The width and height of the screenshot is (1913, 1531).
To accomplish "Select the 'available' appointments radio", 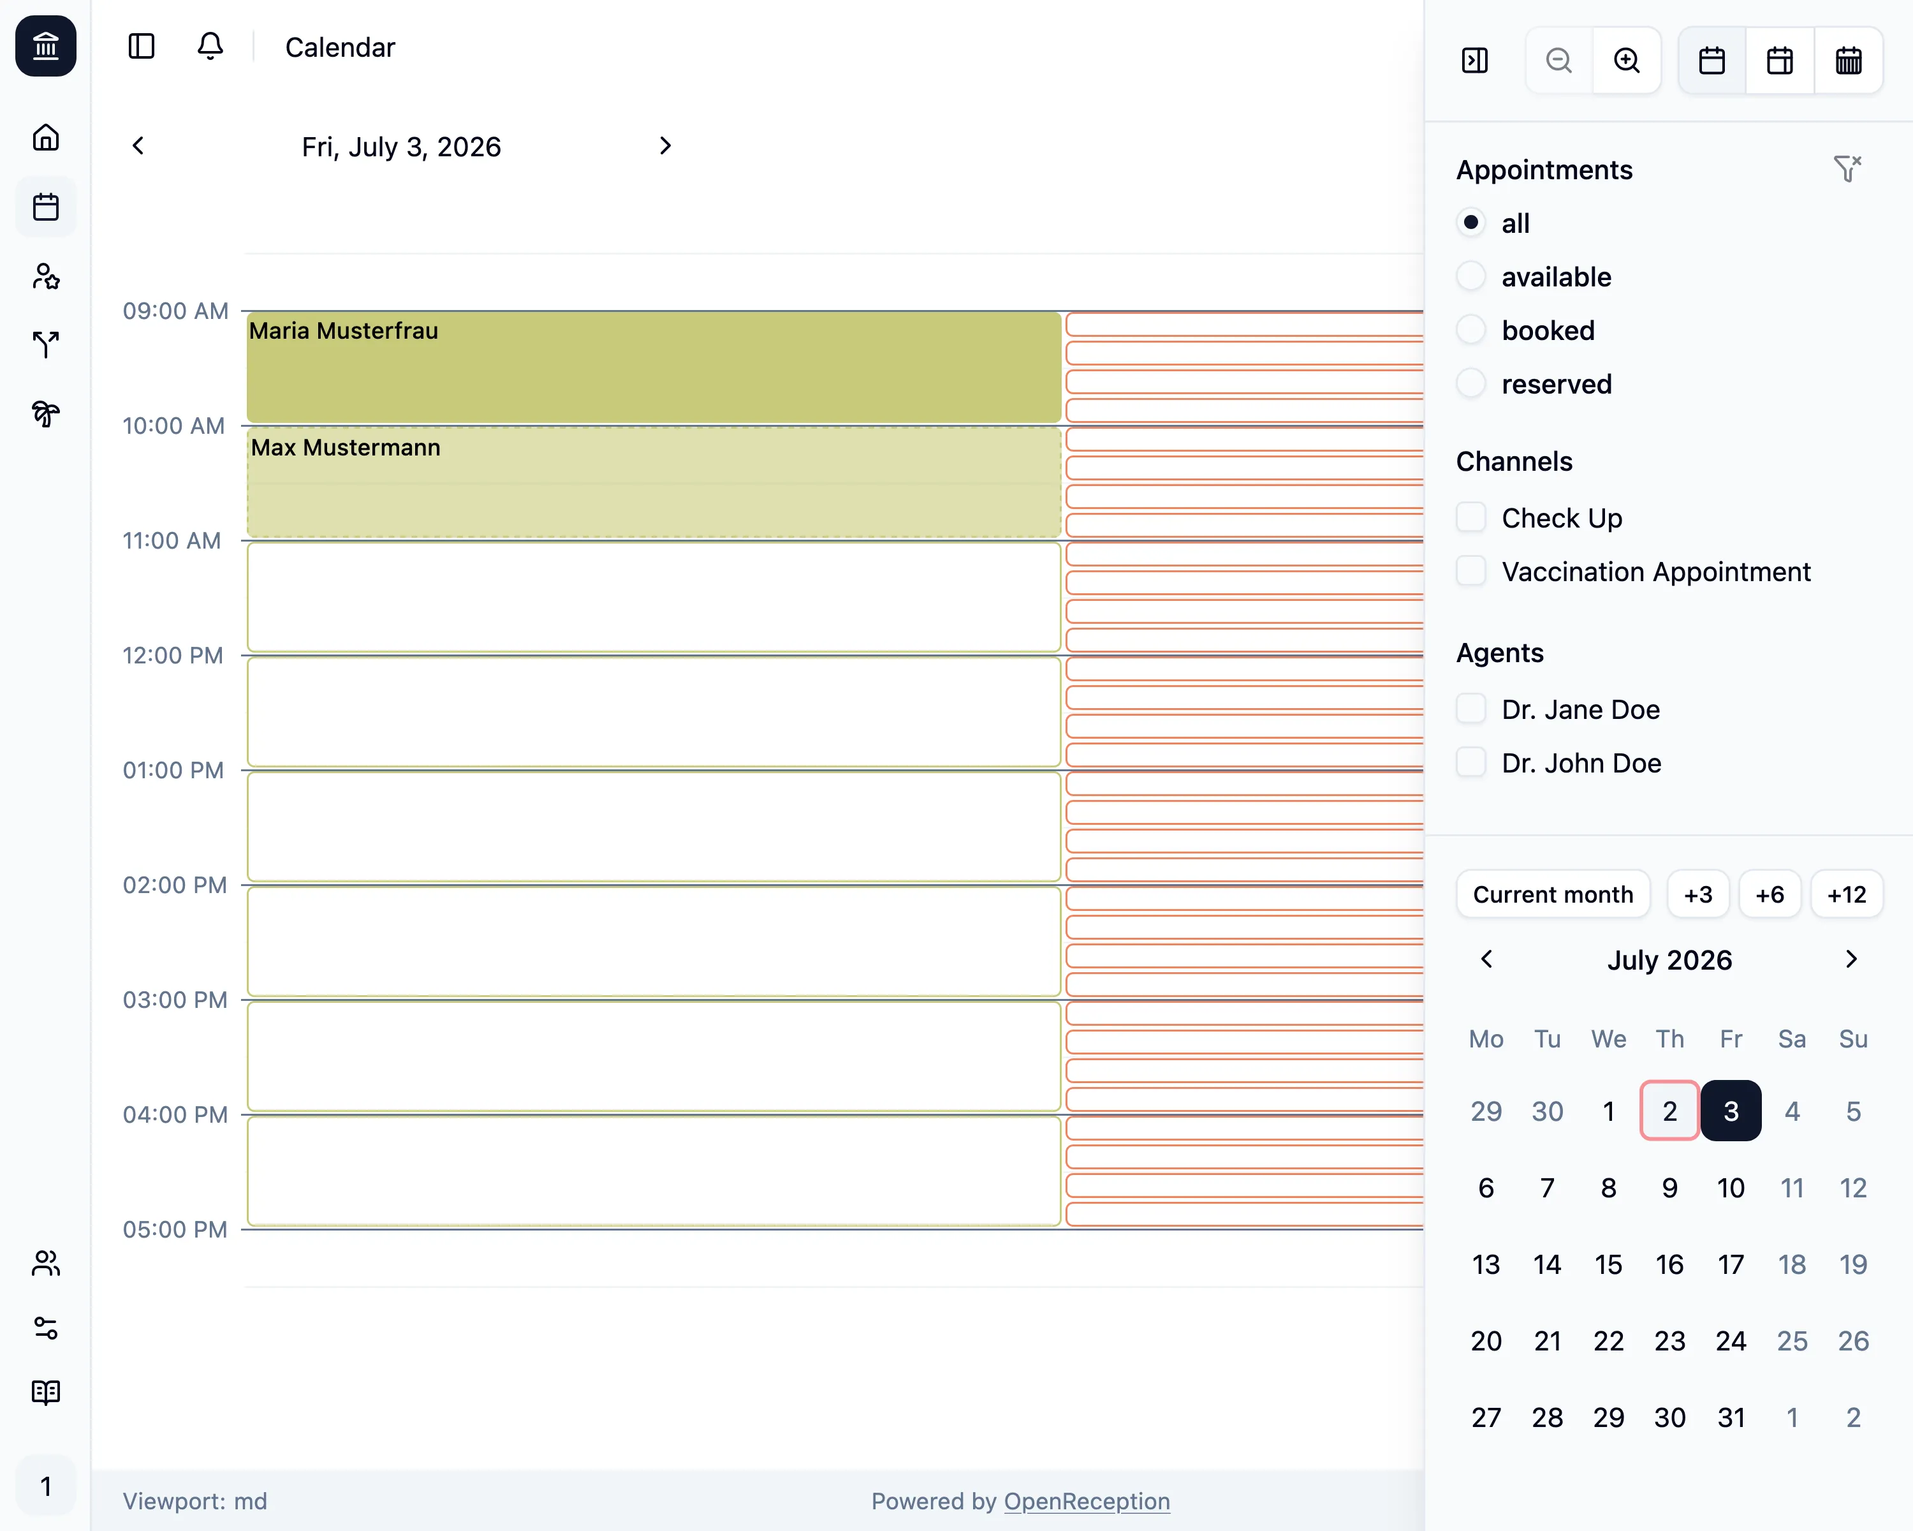I will 1470,276.
